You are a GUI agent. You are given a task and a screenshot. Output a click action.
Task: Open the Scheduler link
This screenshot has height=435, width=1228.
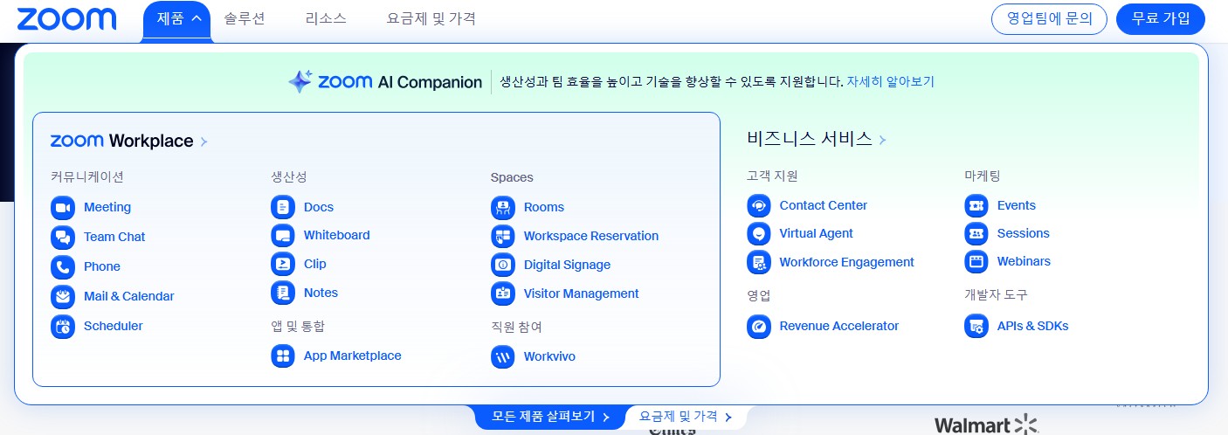(x=114, y=327)
